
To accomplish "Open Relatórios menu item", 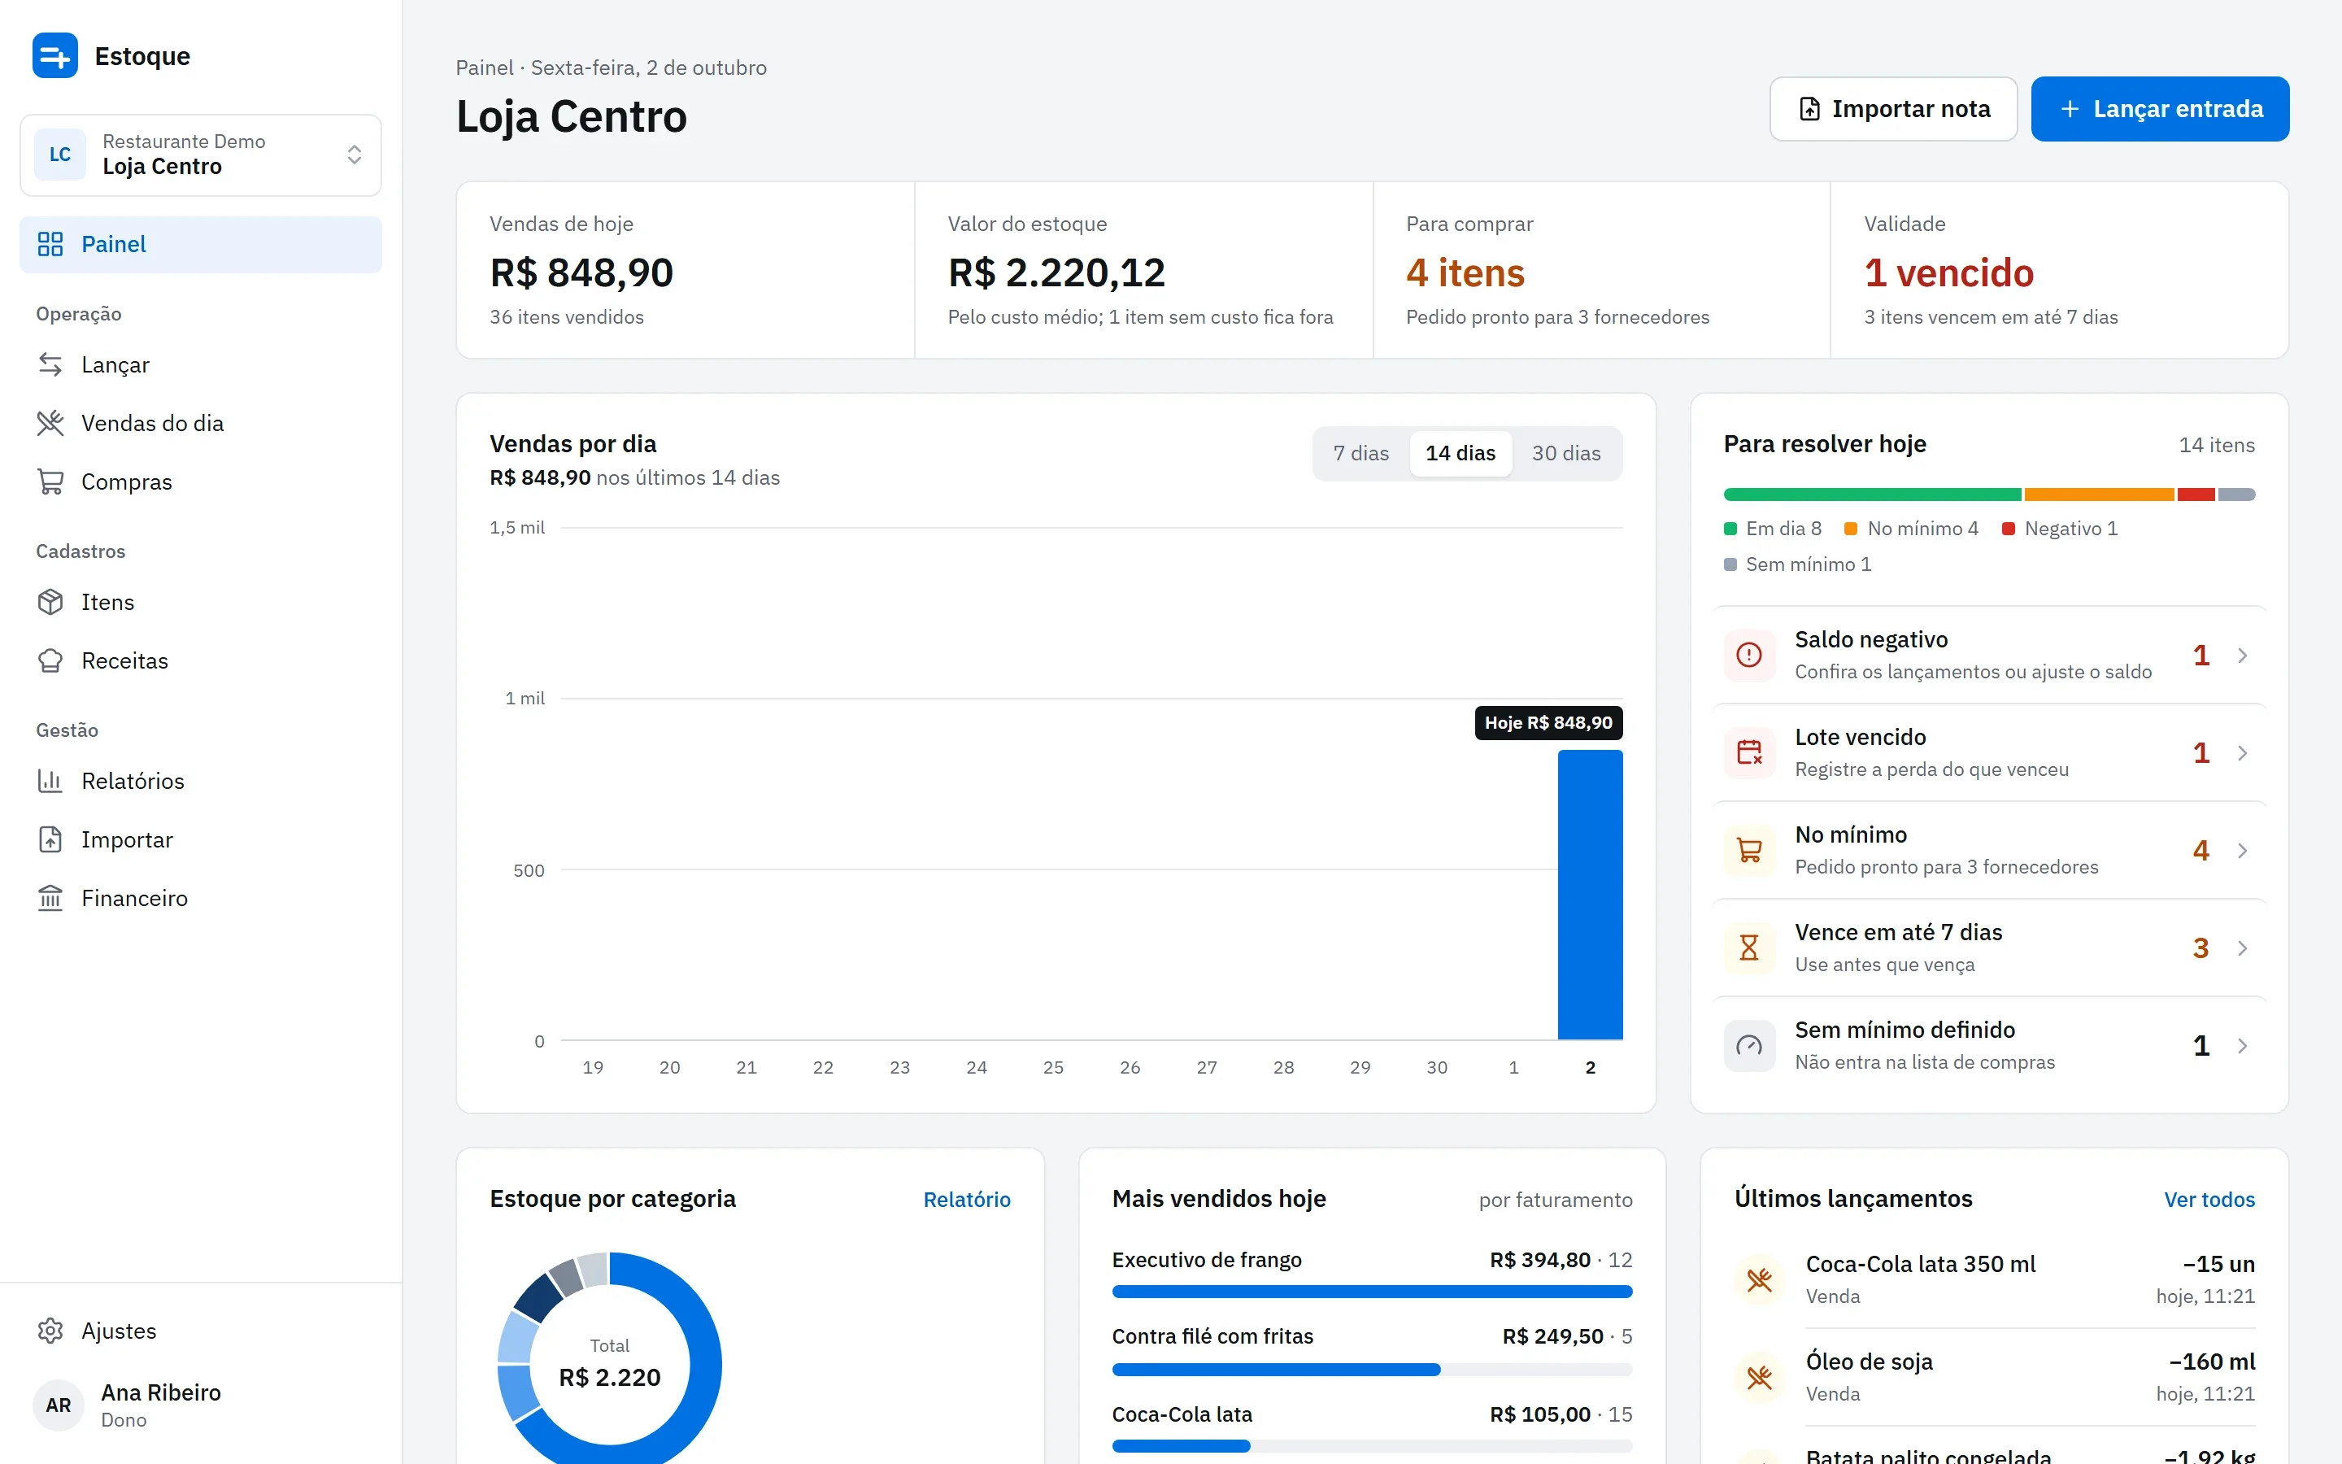I will (200, 781).
